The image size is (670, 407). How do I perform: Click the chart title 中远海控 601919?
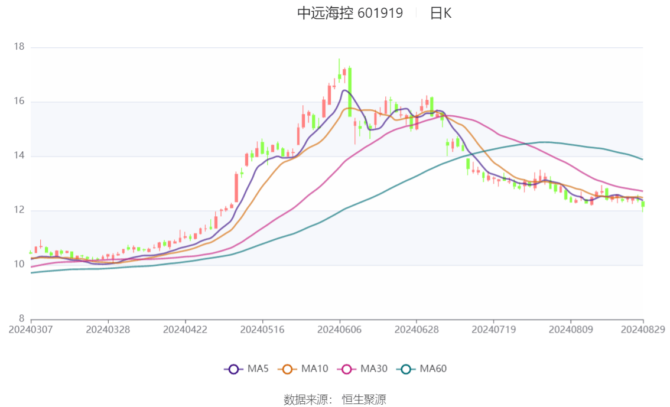[x=350, y=13]
